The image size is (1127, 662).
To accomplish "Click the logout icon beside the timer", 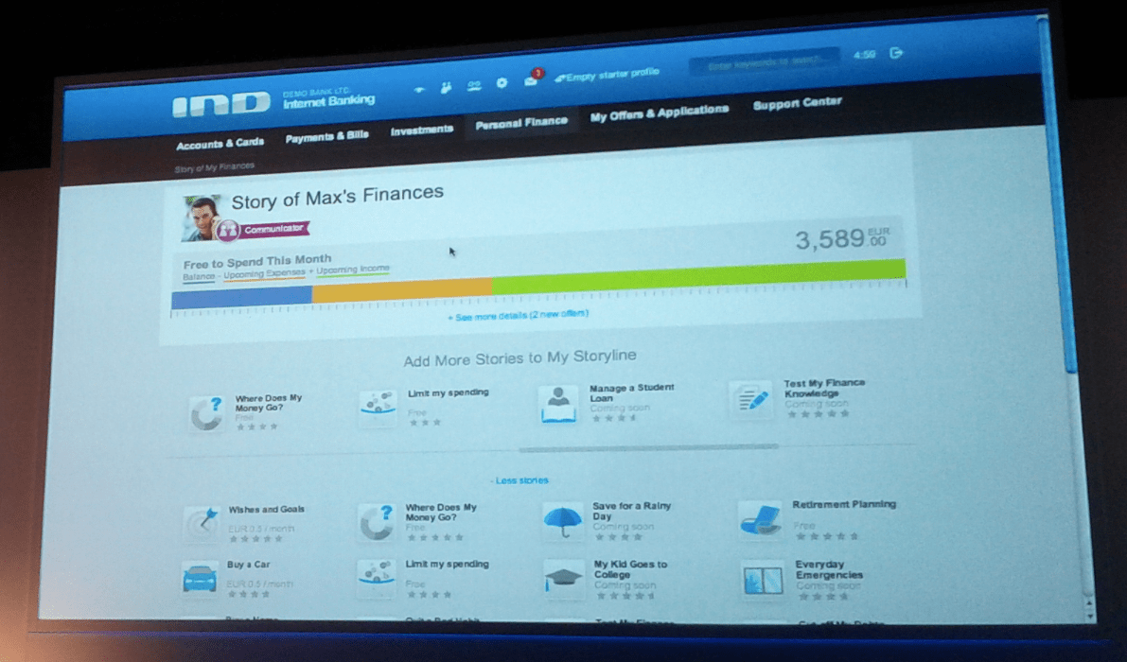I will point(896,54).
